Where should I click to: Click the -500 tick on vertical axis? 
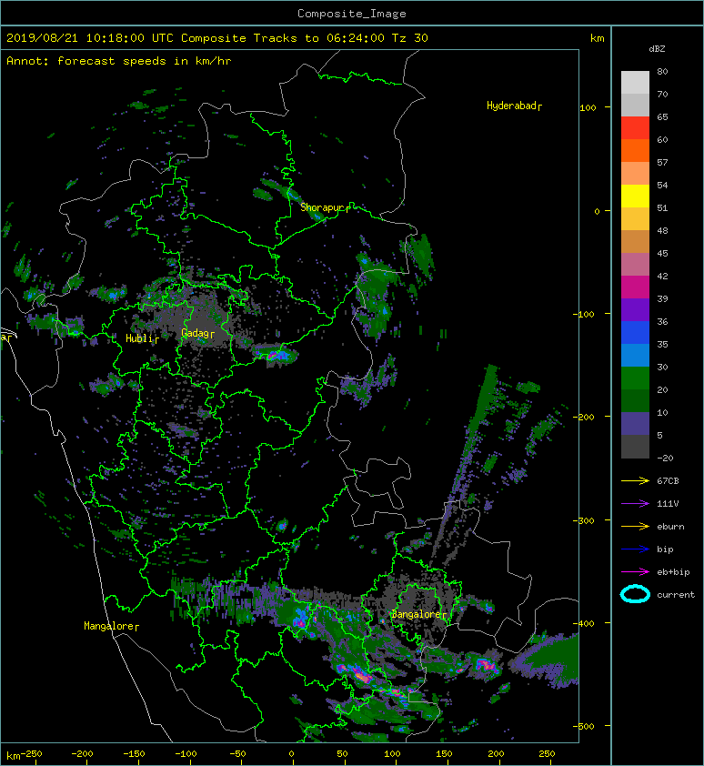pyautogui.click(x=584, y=727)
